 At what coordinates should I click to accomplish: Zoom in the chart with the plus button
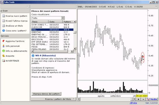click(138, 99)
